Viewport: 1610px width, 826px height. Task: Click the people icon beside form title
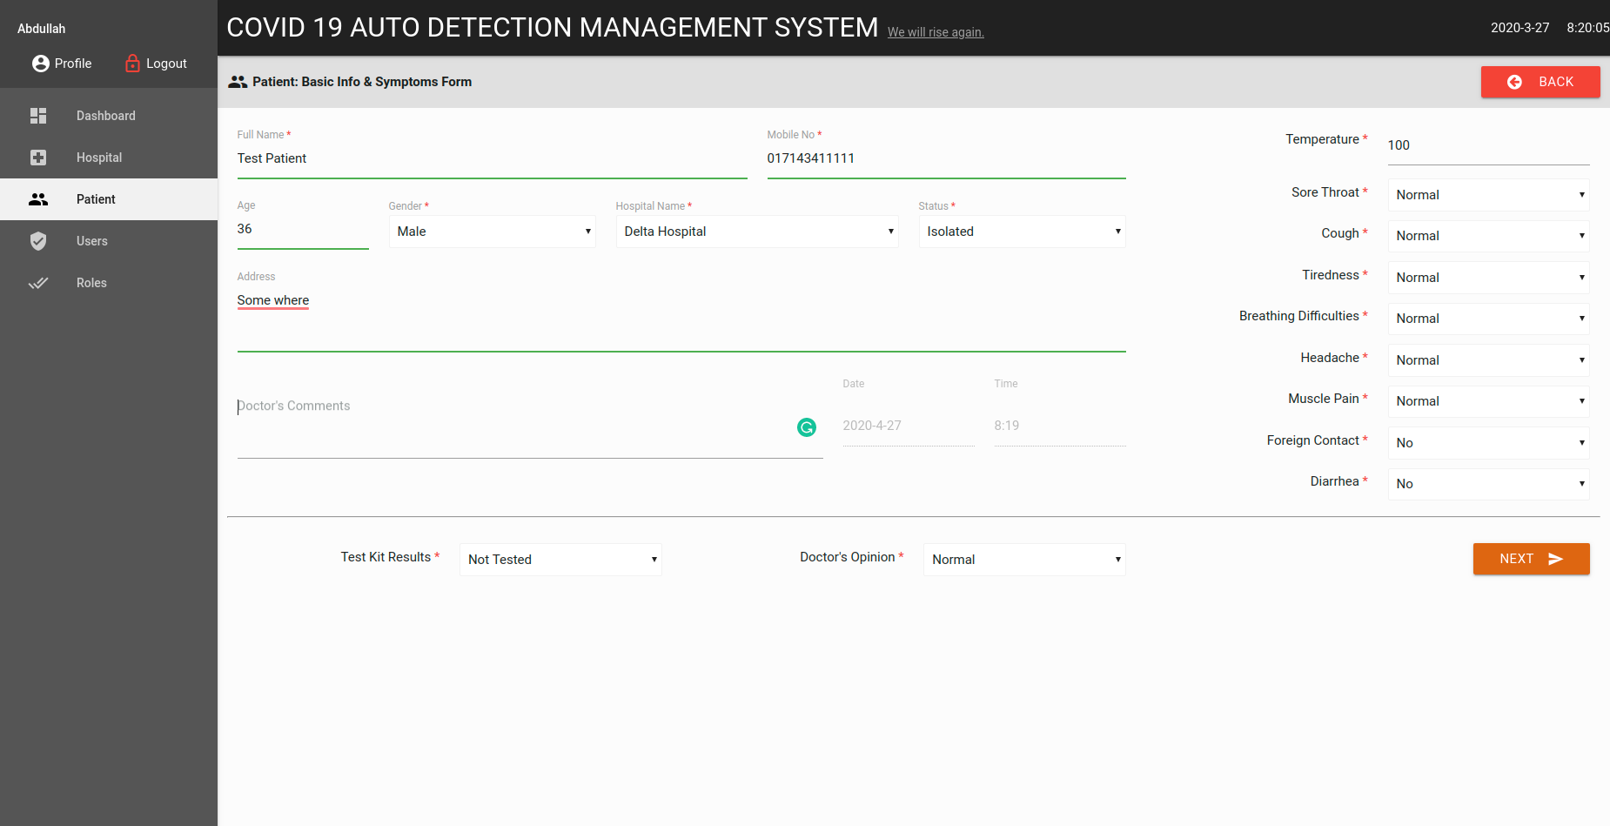238,82
